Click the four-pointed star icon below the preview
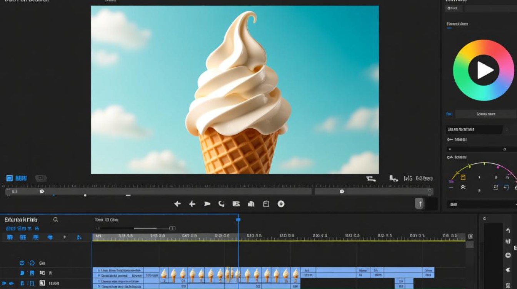The image size is (517, 289). [x=192, y=204]
